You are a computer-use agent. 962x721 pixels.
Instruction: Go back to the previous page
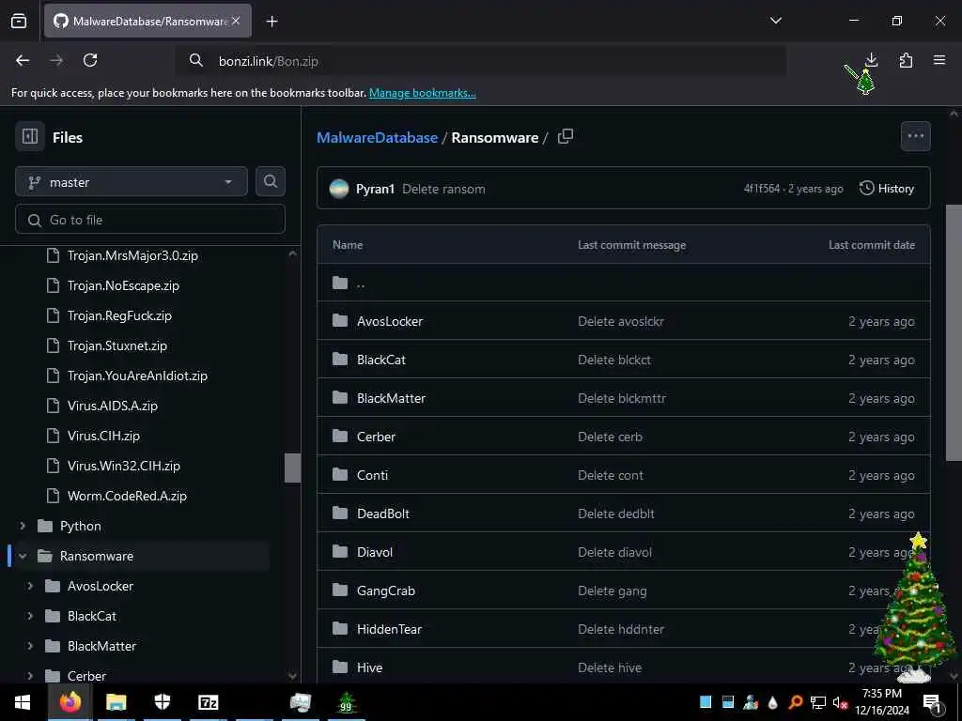tap(23, 60)
